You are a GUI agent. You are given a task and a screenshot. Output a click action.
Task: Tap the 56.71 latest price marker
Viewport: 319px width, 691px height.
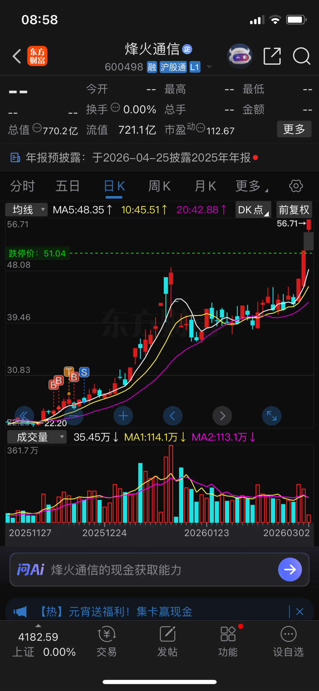click(291, 224)
